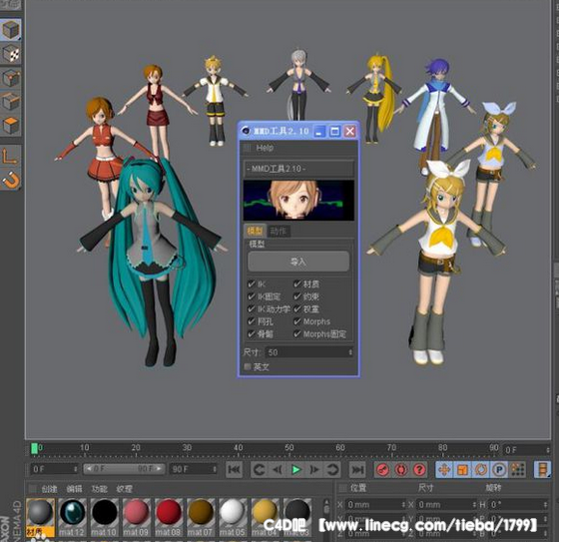Uncheck the 网孔 checkbox
The image size is (563, 542).
[x=251, y=321]
